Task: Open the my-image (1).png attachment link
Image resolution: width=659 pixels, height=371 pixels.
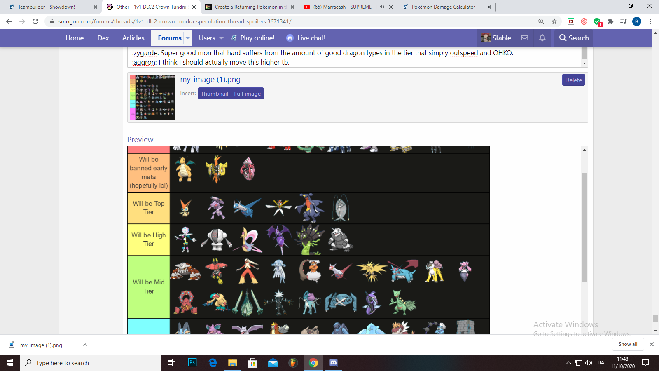Action: (x=210, y=80)
